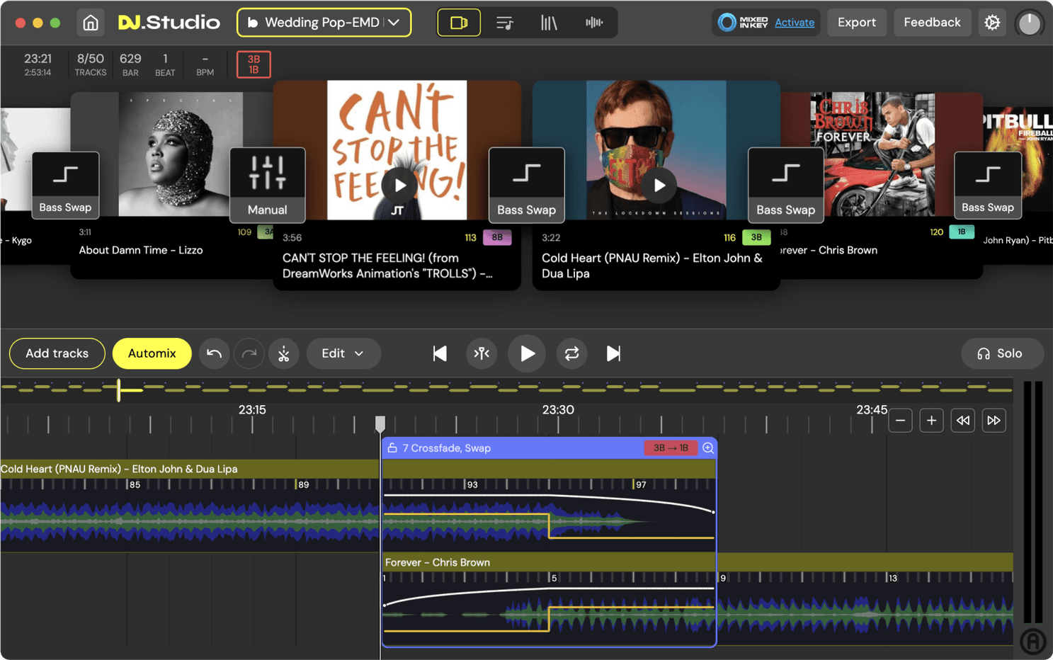Toggle the lock on 7 Crossfade transition
Image resolution: width=1053 pixels, height=660 pixels.
pos(392,448)
